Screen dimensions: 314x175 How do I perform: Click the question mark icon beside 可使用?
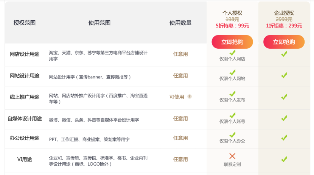(190, 97)
